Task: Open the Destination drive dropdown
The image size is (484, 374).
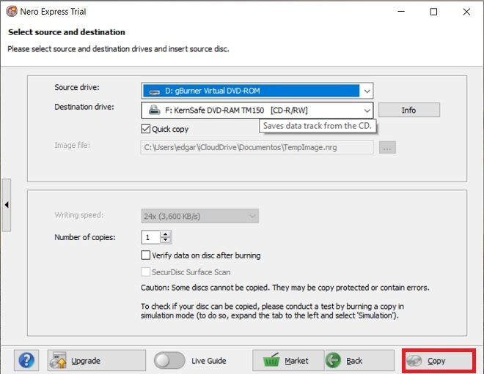Action: (x=257, y=111)
